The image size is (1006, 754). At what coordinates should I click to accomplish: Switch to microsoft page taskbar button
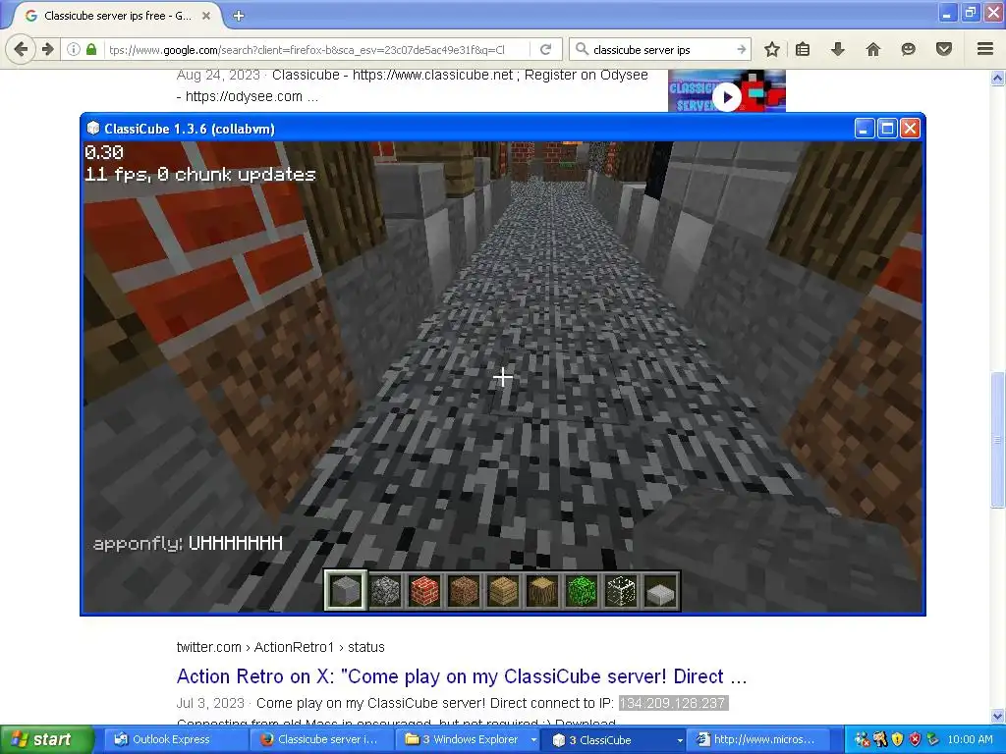[x=757, y=739]
